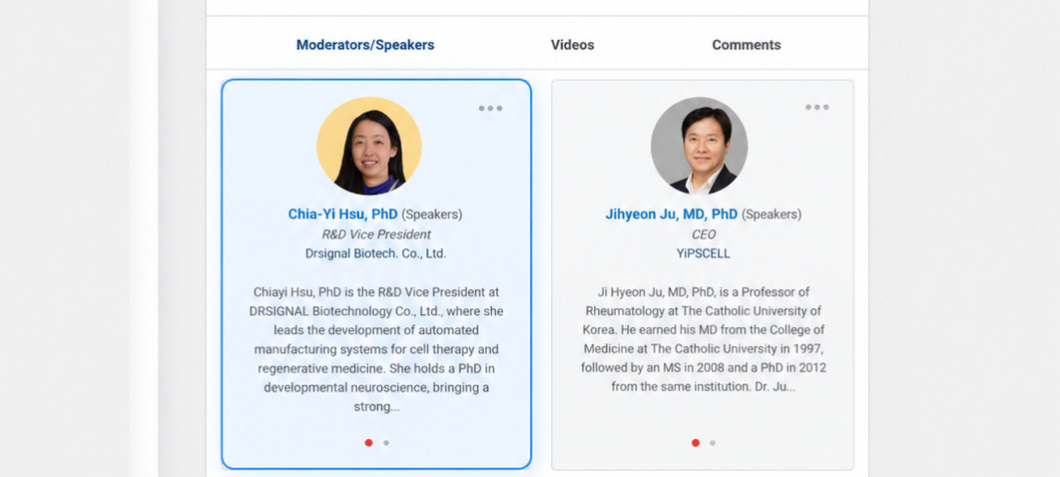
Task: Click '(Speakers)' label next to Chia-Yi Hsu
Action: [432, 215]
